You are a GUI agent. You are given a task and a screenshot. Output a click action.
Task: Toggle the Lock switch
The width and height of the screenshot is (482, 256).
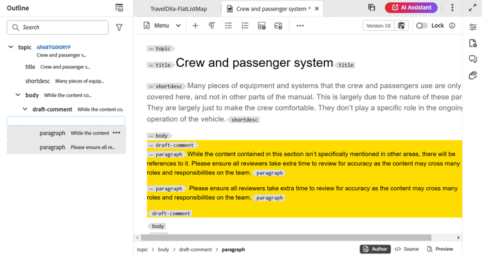(422, 26)
